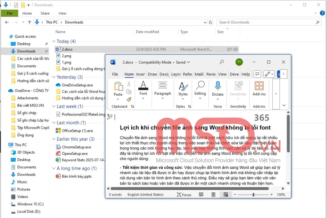Click the Editing magnifier icon
The image size is (327, 218).
pos(200,85)
